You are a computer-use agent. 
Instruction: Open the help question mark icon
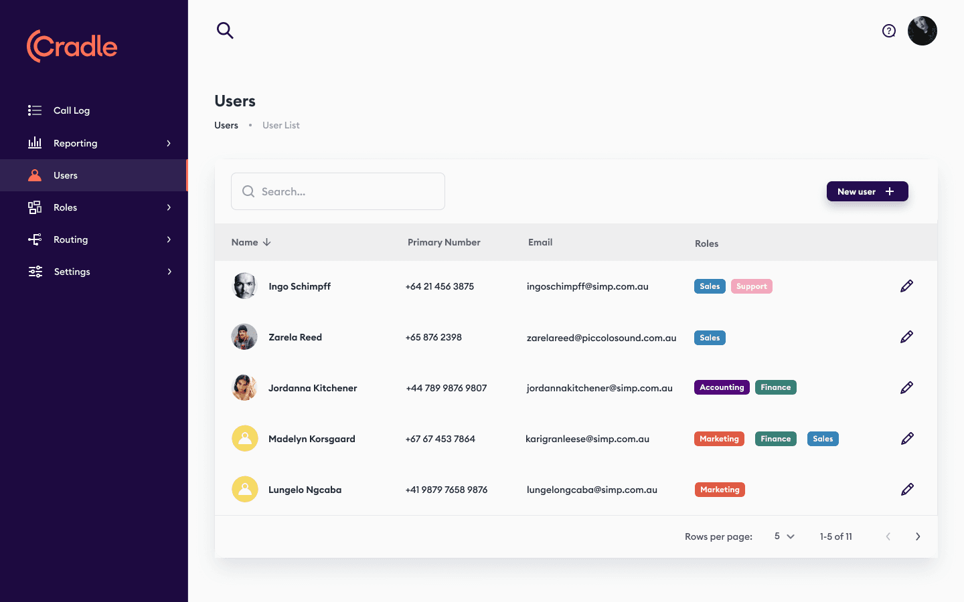pyautogui.click(x=888, y=30)
